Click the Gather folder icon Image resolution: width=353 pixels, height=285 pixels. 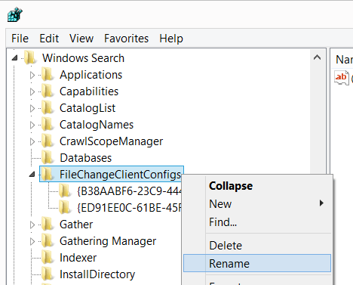(48, 224)
